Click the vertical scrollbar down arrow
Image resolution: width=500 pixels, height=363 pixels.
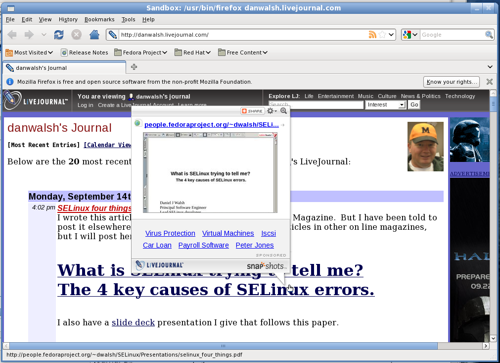493,338
